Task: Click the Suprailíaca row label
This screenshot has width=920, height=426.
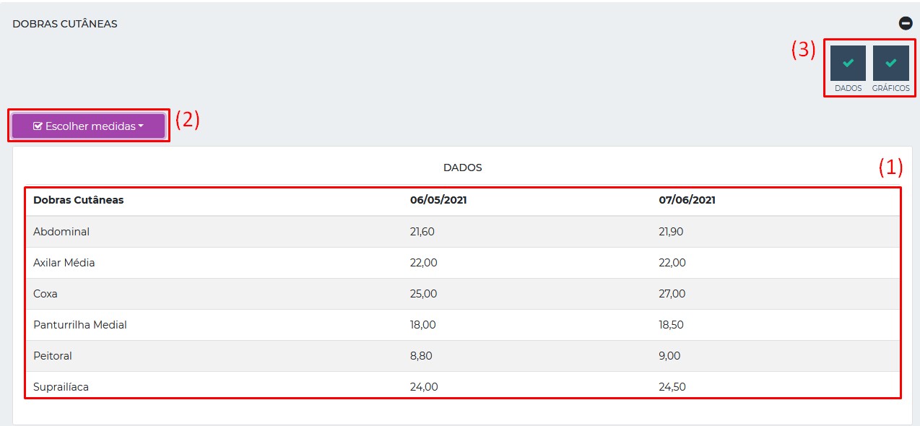Action: [61, 387]
